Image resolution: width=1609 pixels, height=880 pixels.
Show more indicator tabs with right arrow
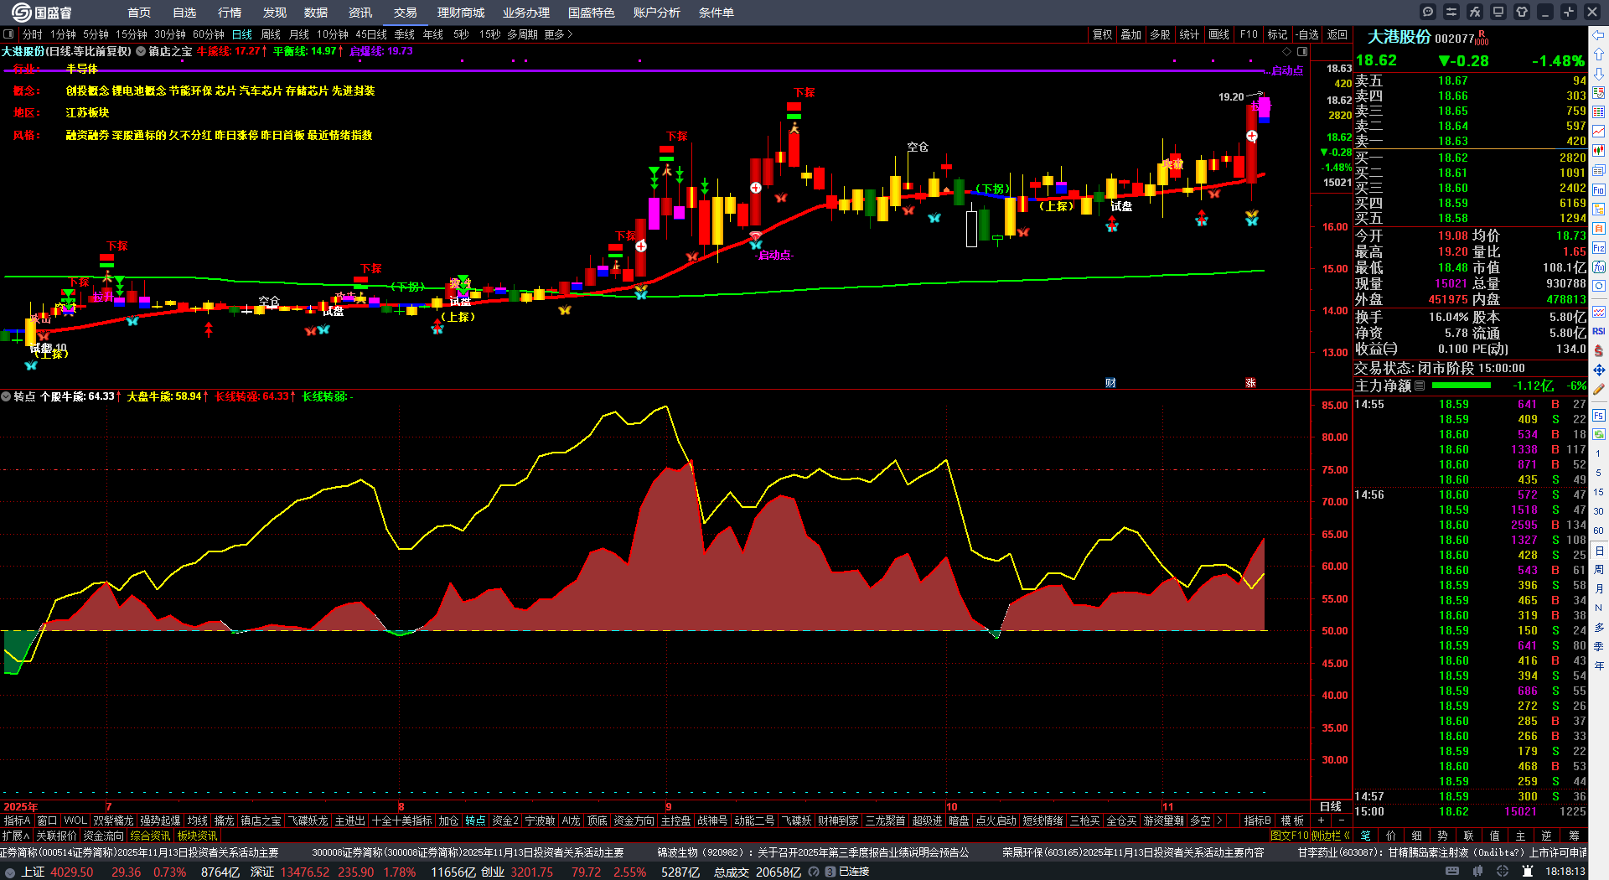pos(1219,820)
